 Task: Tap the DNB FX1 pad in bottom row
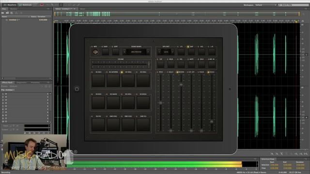143,125
